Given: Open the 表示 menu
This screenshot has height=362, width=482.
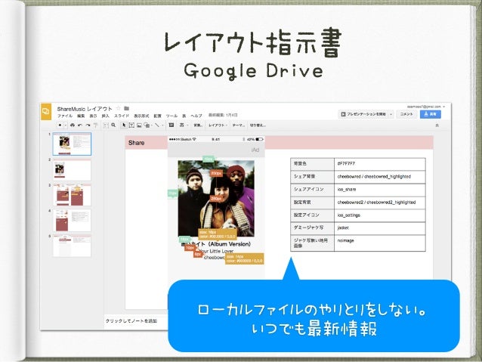Looking at the screenshot, I should click(x=93, y=116).
